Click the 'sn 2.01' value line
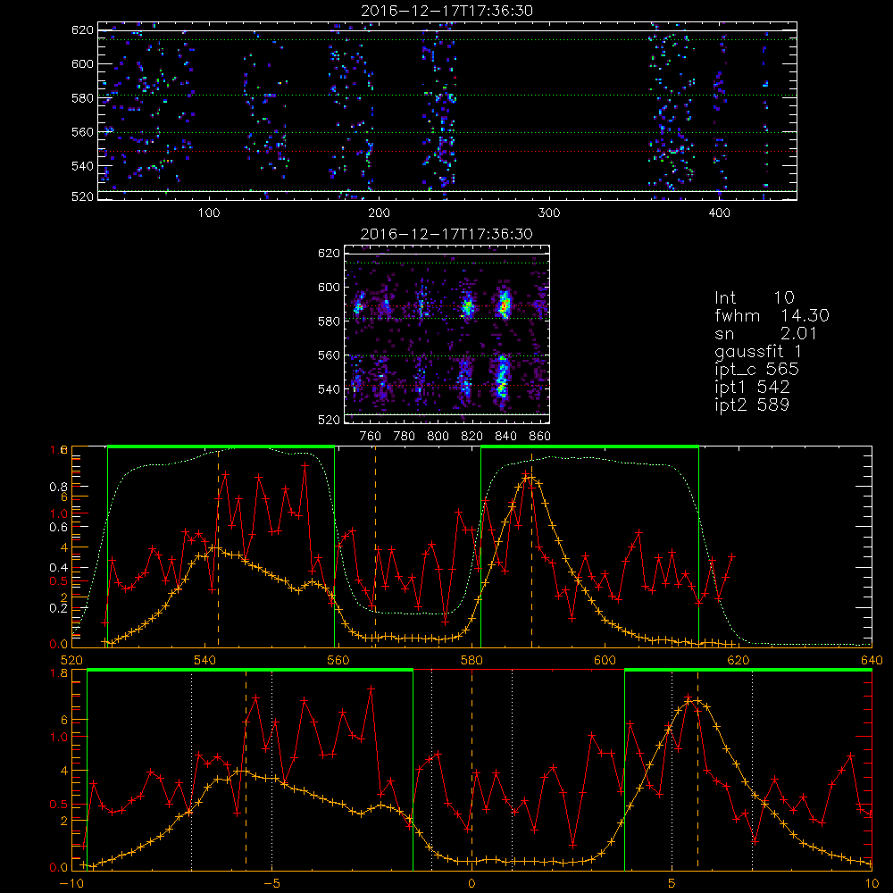The image size is (893, 893). pos(766,334)
